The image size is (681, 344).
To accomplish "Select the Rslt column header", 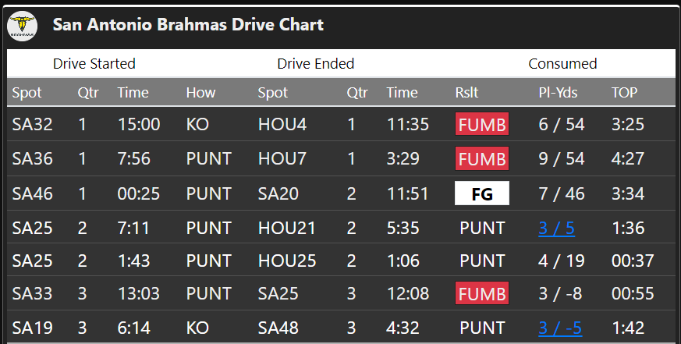I will point(466,93).
